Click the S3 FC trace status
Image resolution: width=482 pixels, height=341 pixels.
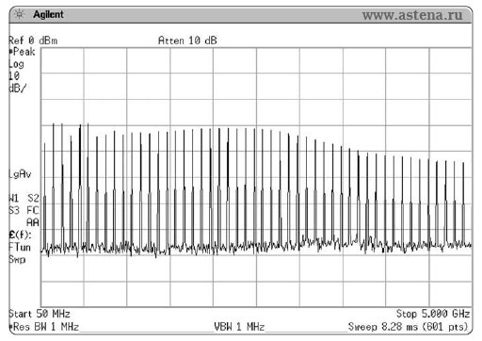pos(24,210)
